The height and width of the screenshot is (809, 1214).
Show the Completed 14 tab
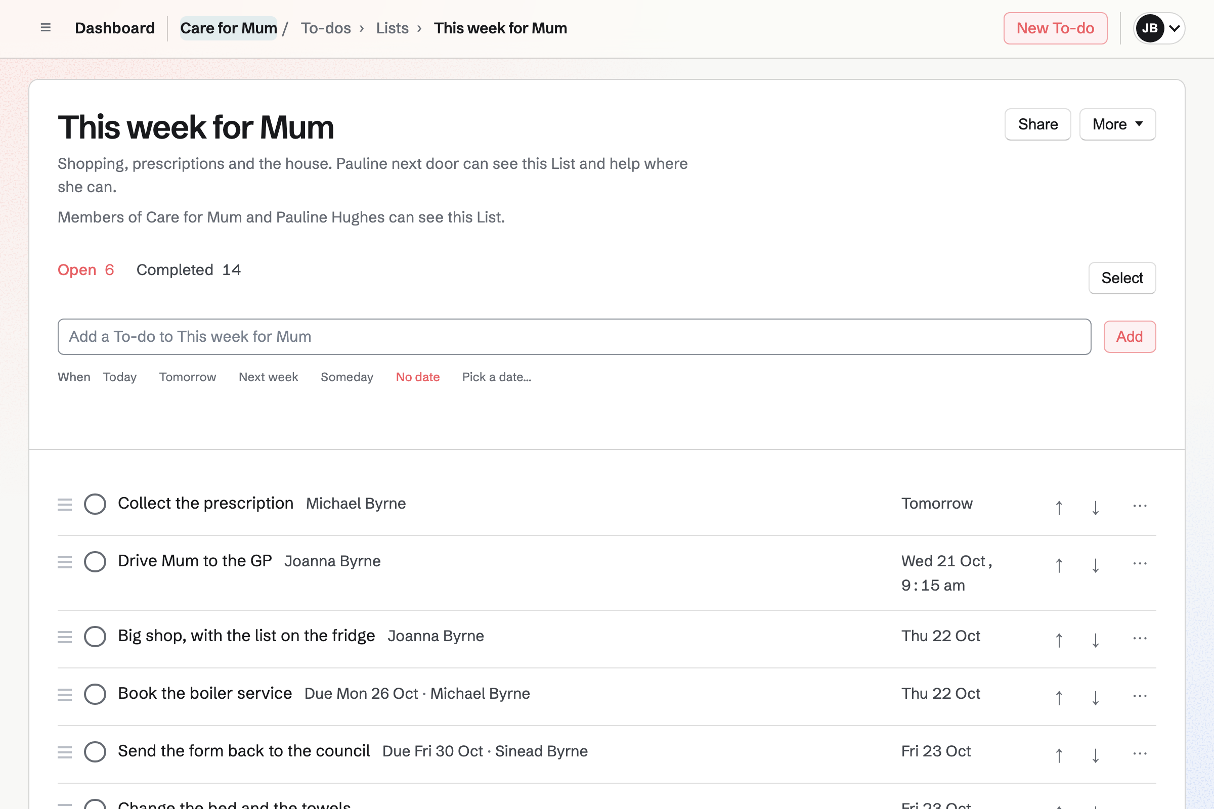188,270
